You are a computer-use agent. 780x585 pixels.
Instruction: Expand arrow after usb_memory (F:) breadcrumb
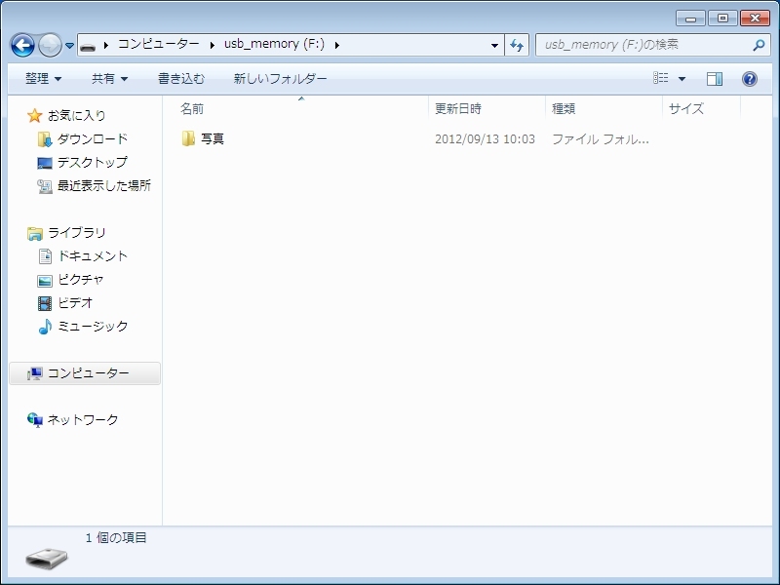337,45
